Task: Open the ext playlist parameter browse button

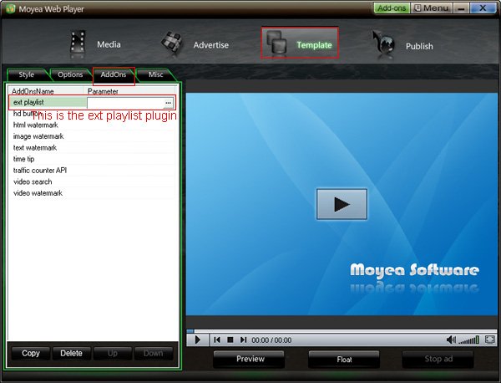Action: 169,103
